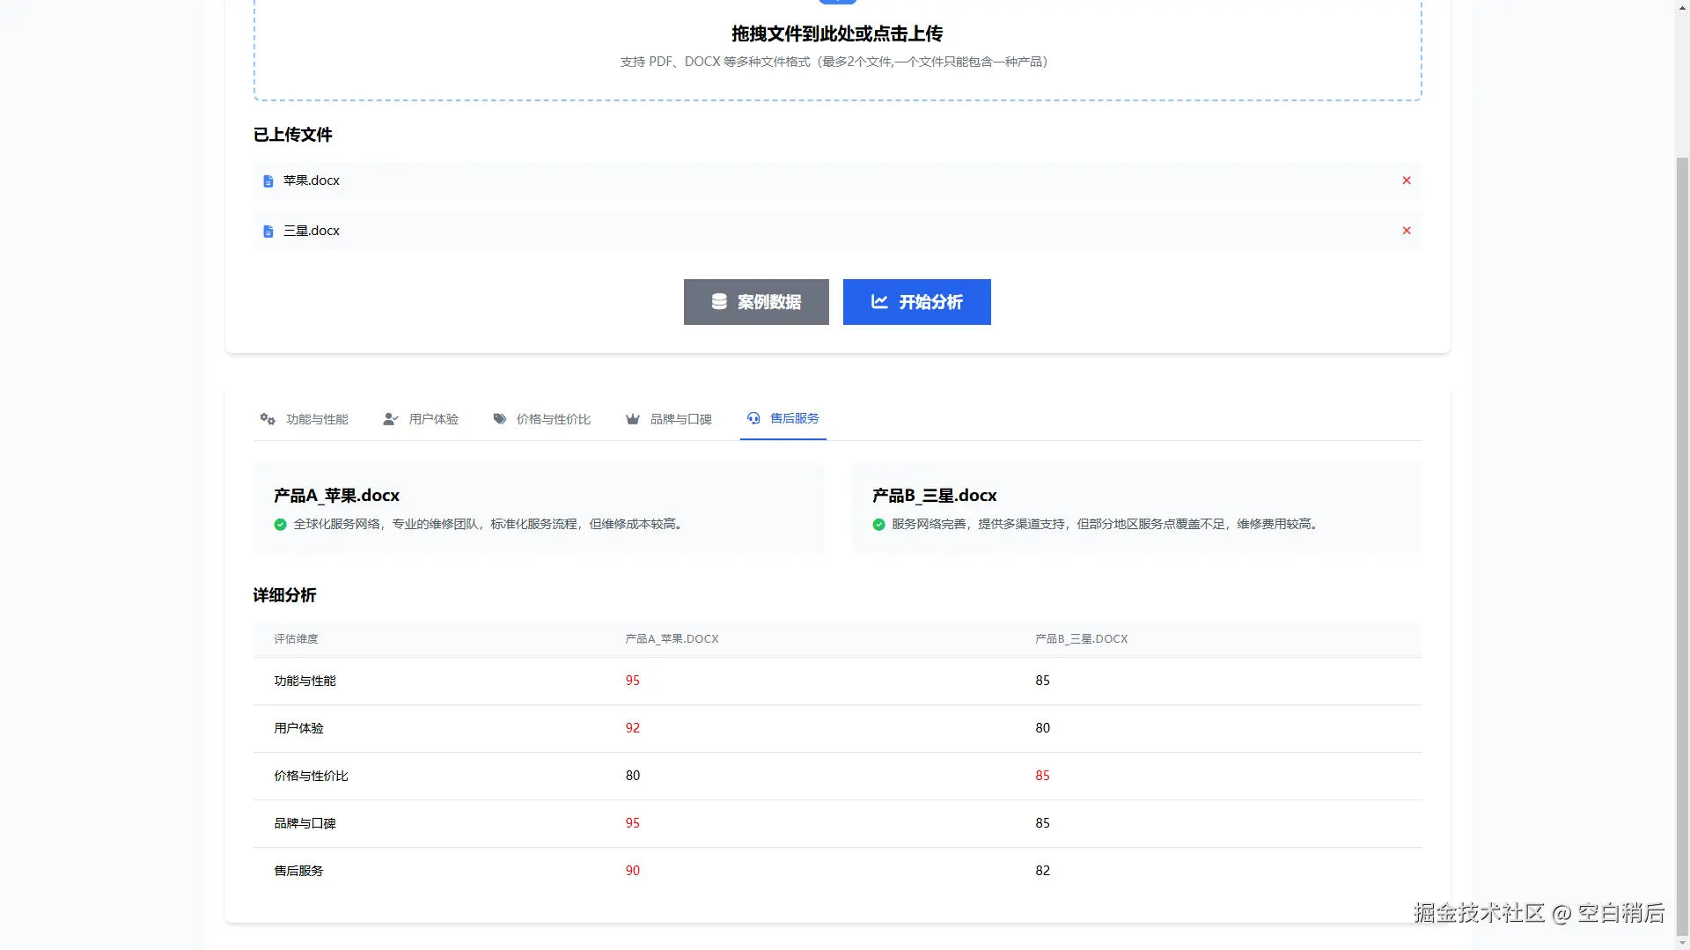The image size is (1690, 950).
Task: Click the file icon beside 苹果.docx
Action: click(268, 180)
